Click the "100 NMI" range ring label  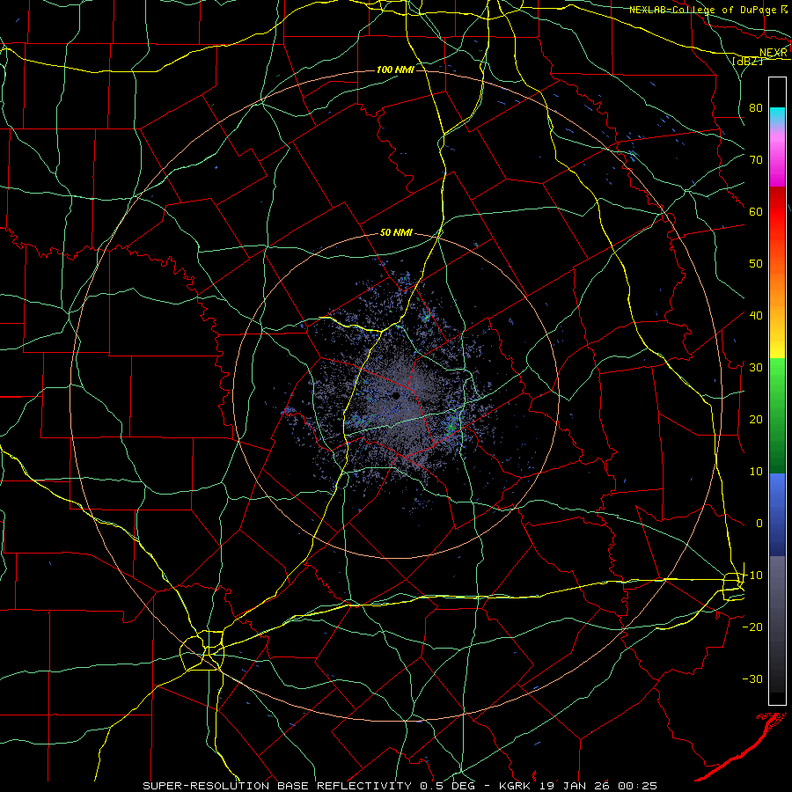(x=395, y=70)
